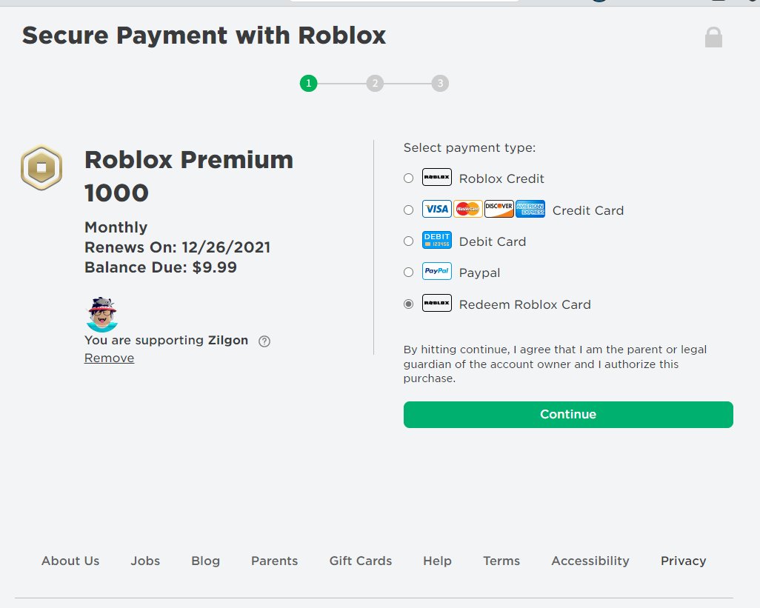Click the blue Debit card icon
The width and height of the screenshot is (760, 608).
[x=437, y=241]
